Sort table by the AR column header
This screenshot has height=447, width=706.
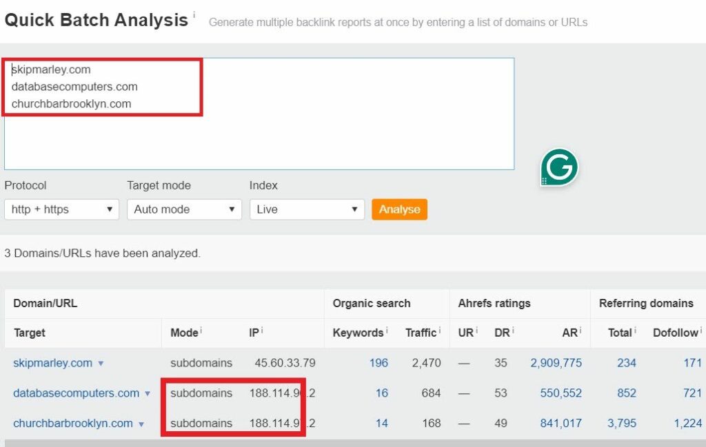(x=569, y=333)
